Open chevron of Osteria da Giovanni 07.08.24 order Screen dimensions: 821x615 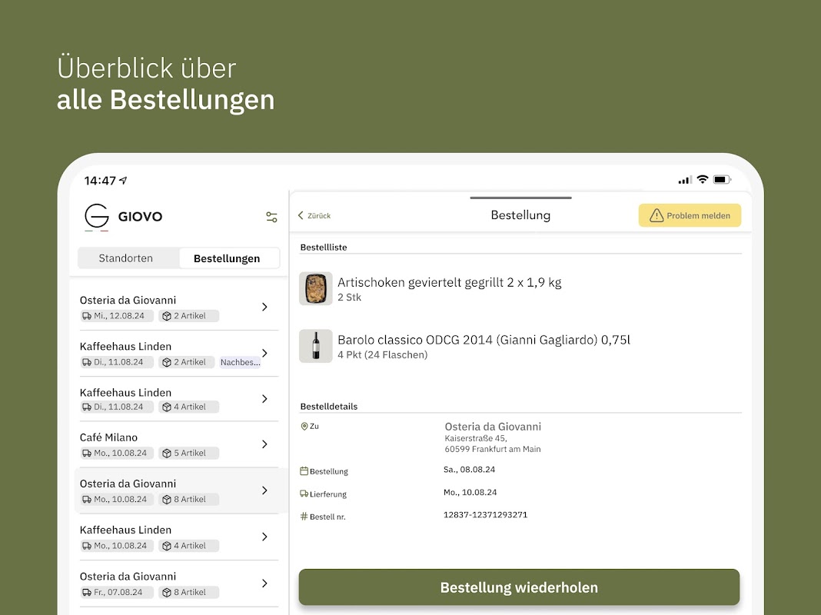(x=264, y=583)
